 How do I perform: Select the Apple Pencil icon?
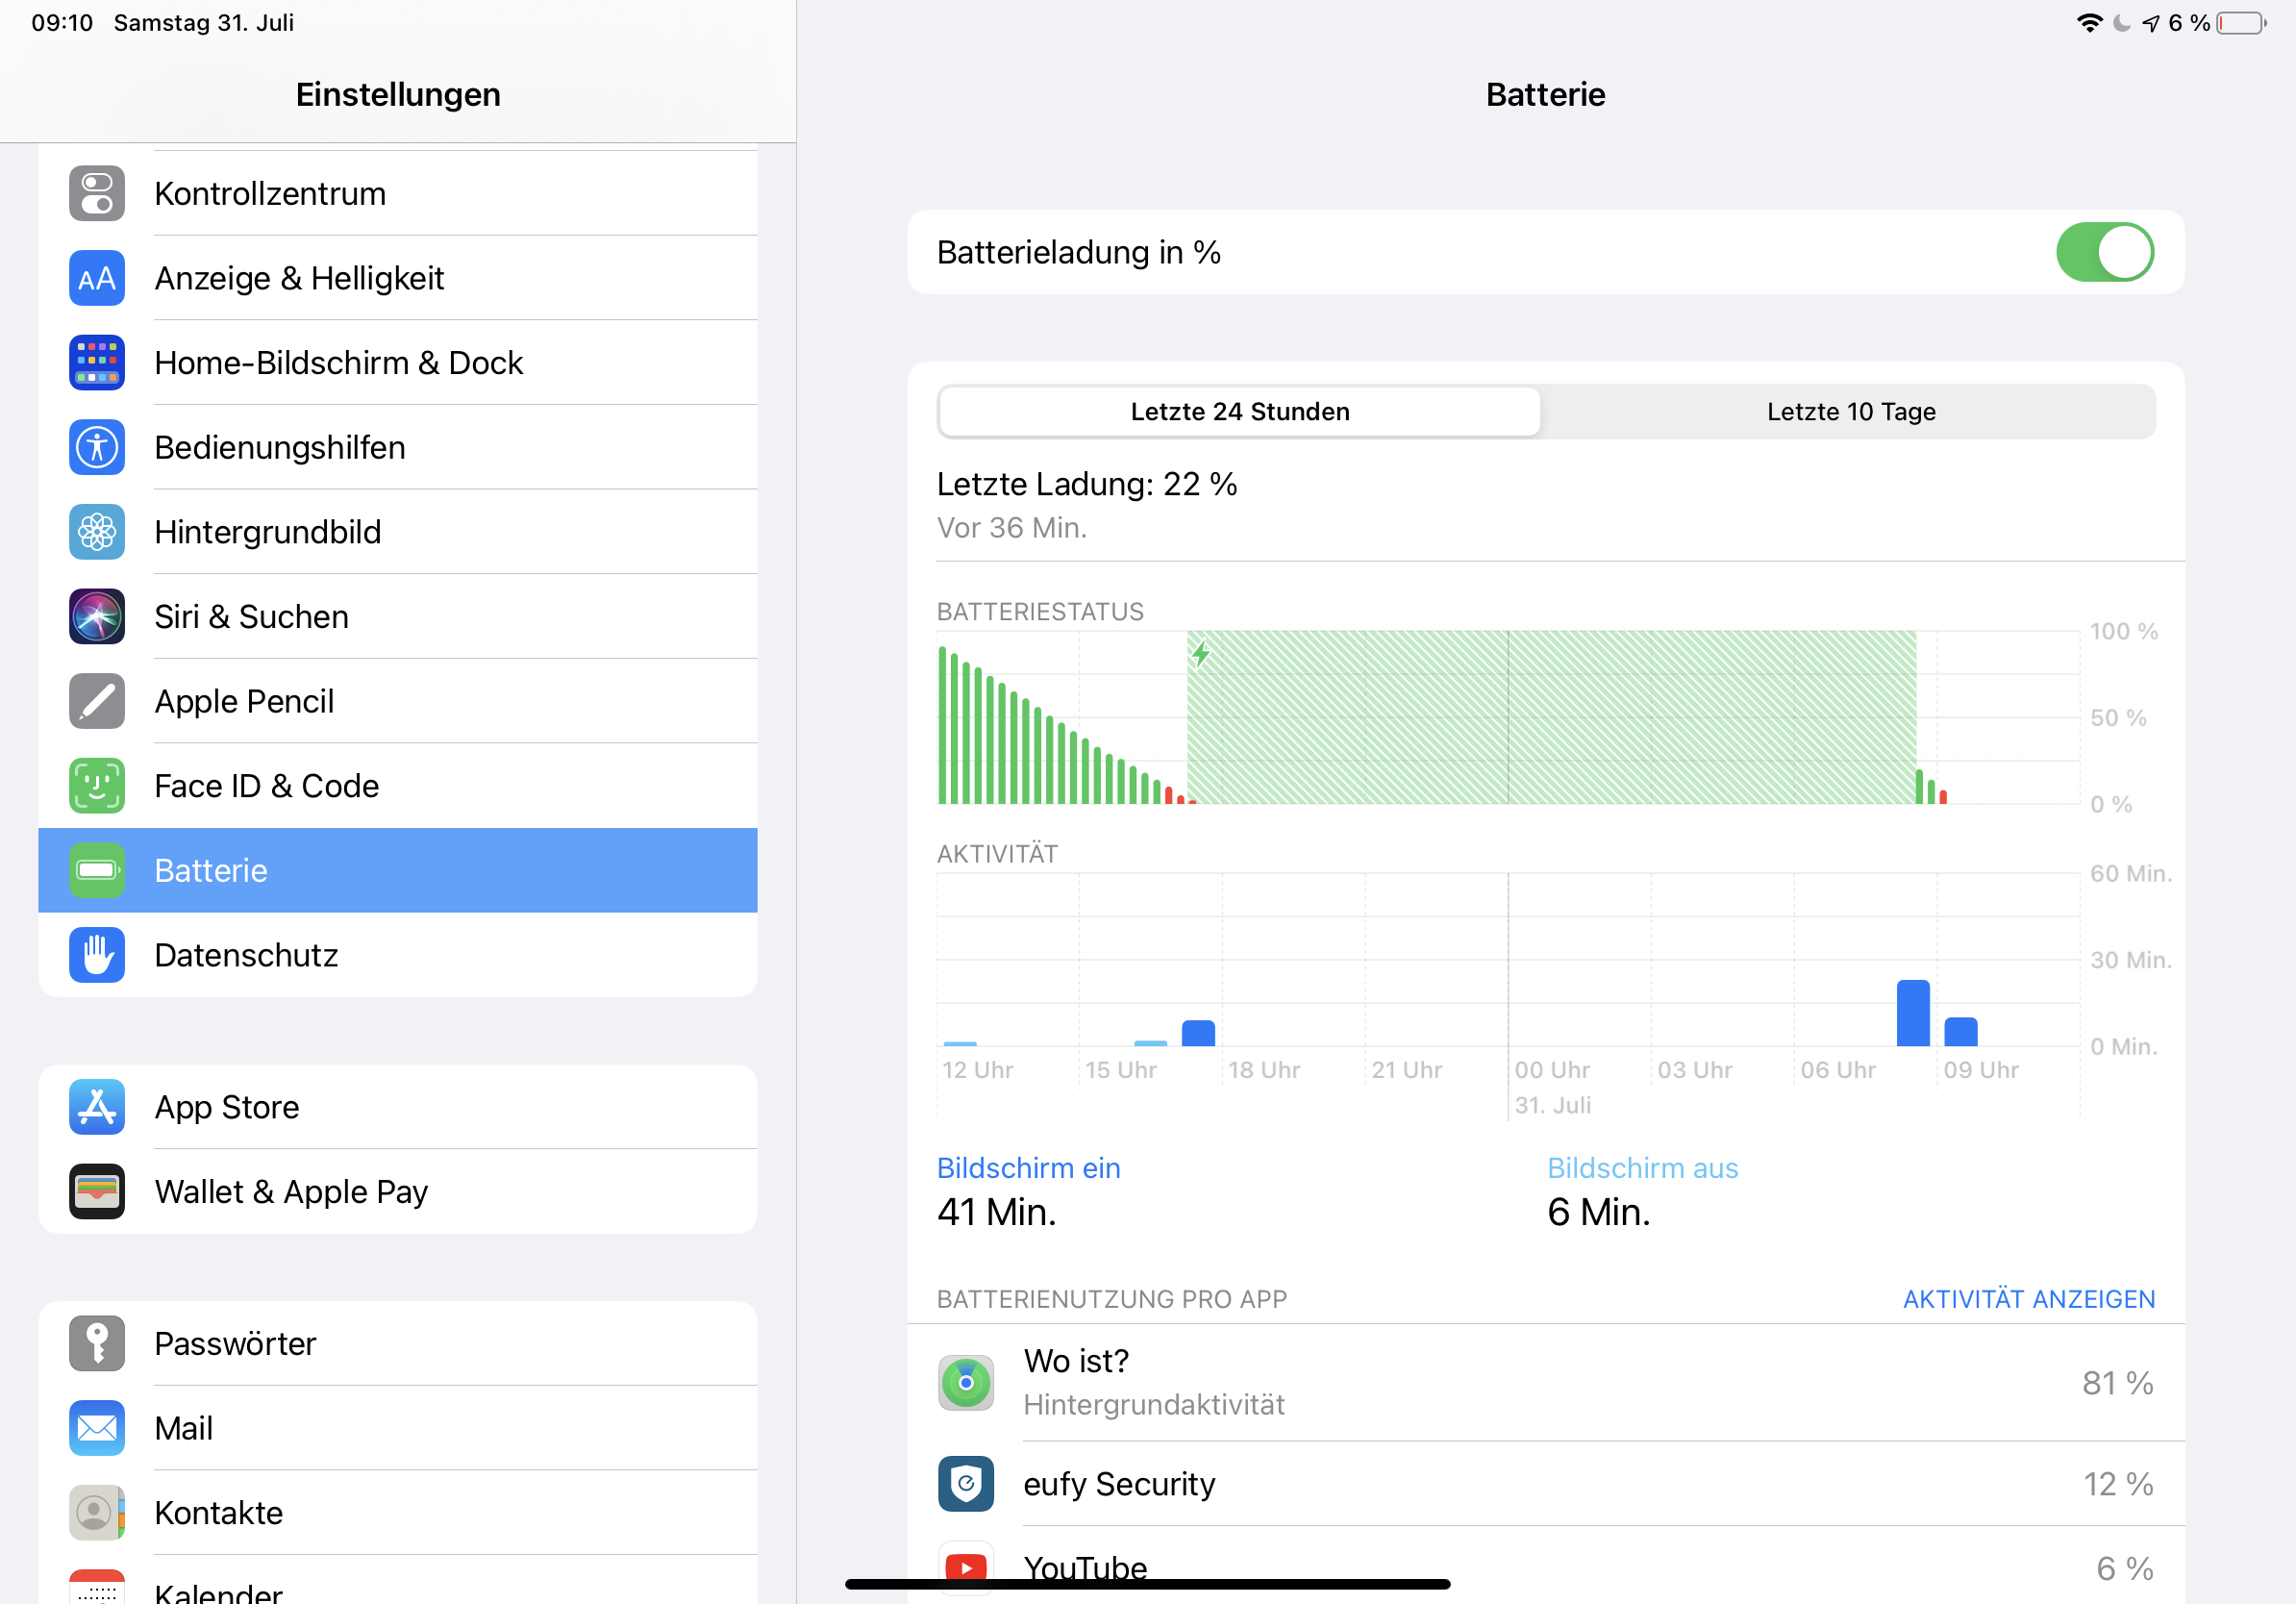tap(97, 701)
